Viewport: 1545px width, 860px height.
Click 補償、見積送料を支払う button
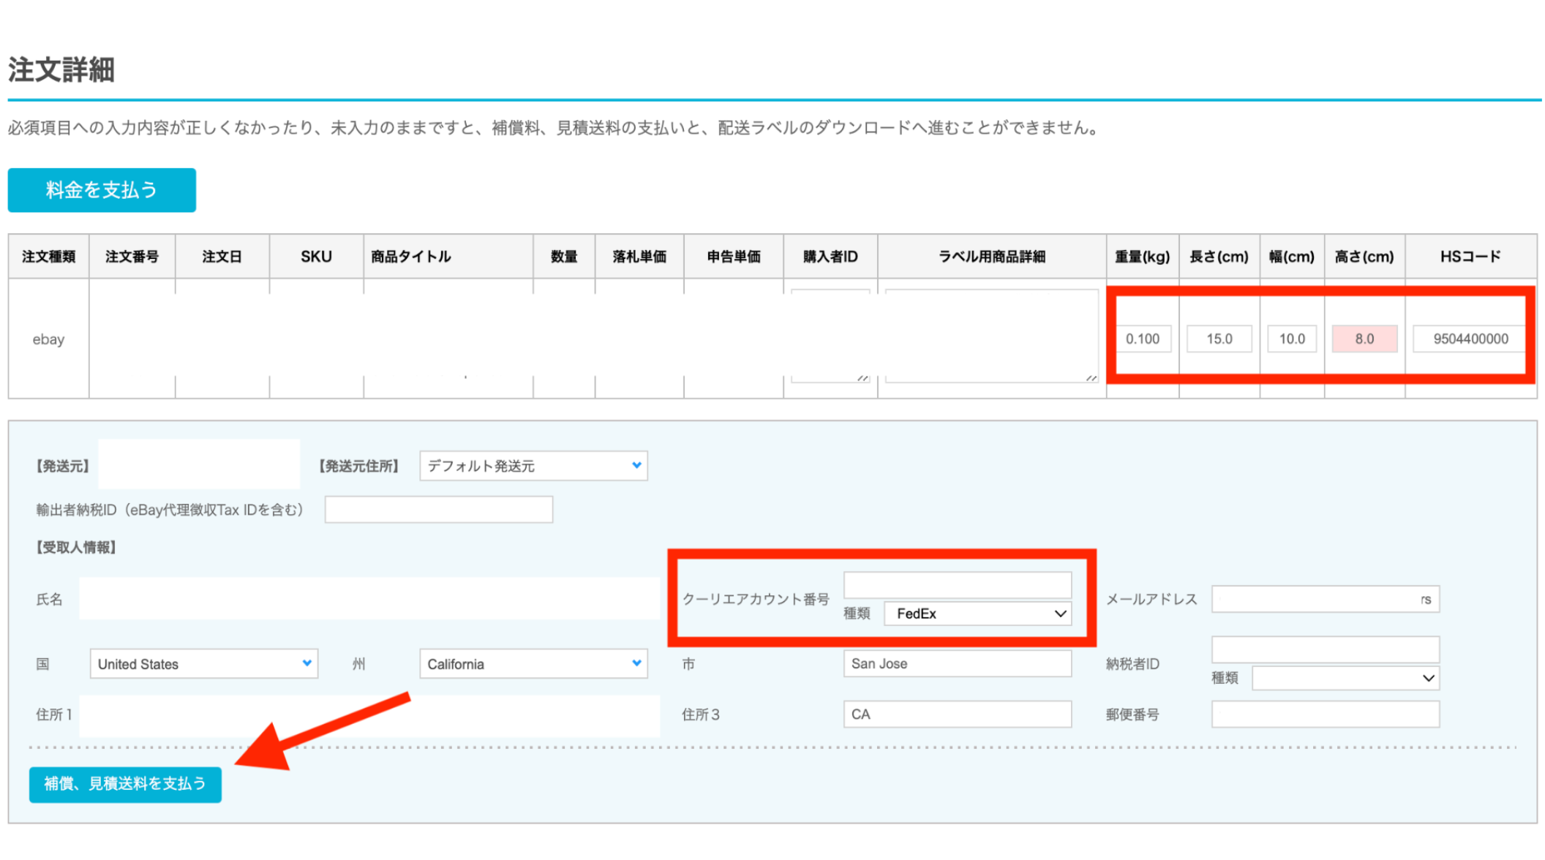click(x=125, y=784)
